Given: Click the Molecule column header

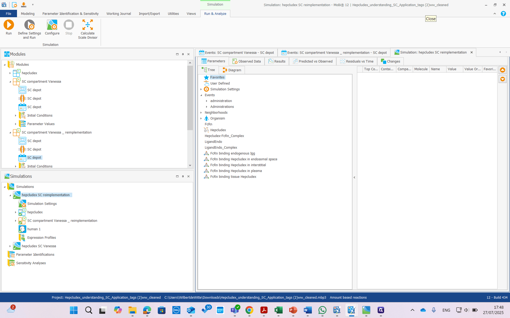Looking at the screenshot, I should point(421,69).
